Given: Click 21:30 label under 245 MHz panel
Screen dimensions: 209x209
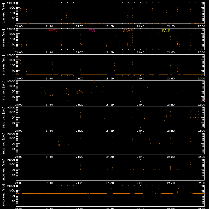Looking at the screenshot, I should pos(110,26).
